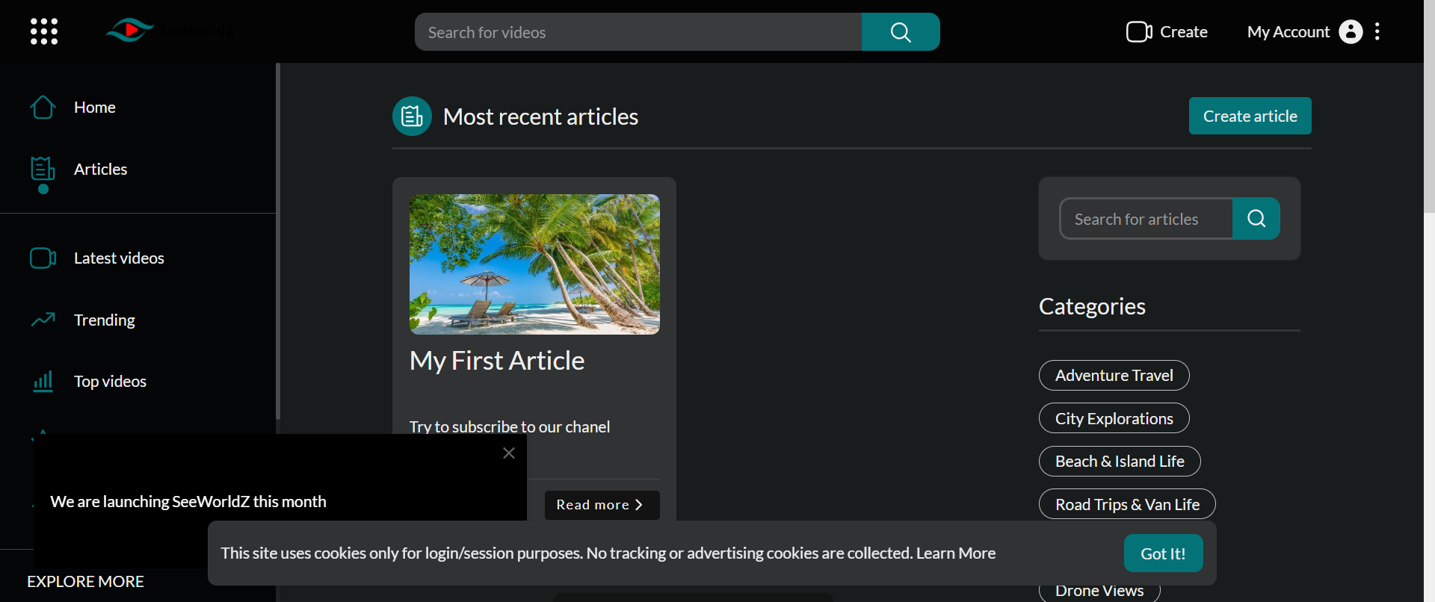
Task: Click the article search magnifier button
Action: [1256, 219]
